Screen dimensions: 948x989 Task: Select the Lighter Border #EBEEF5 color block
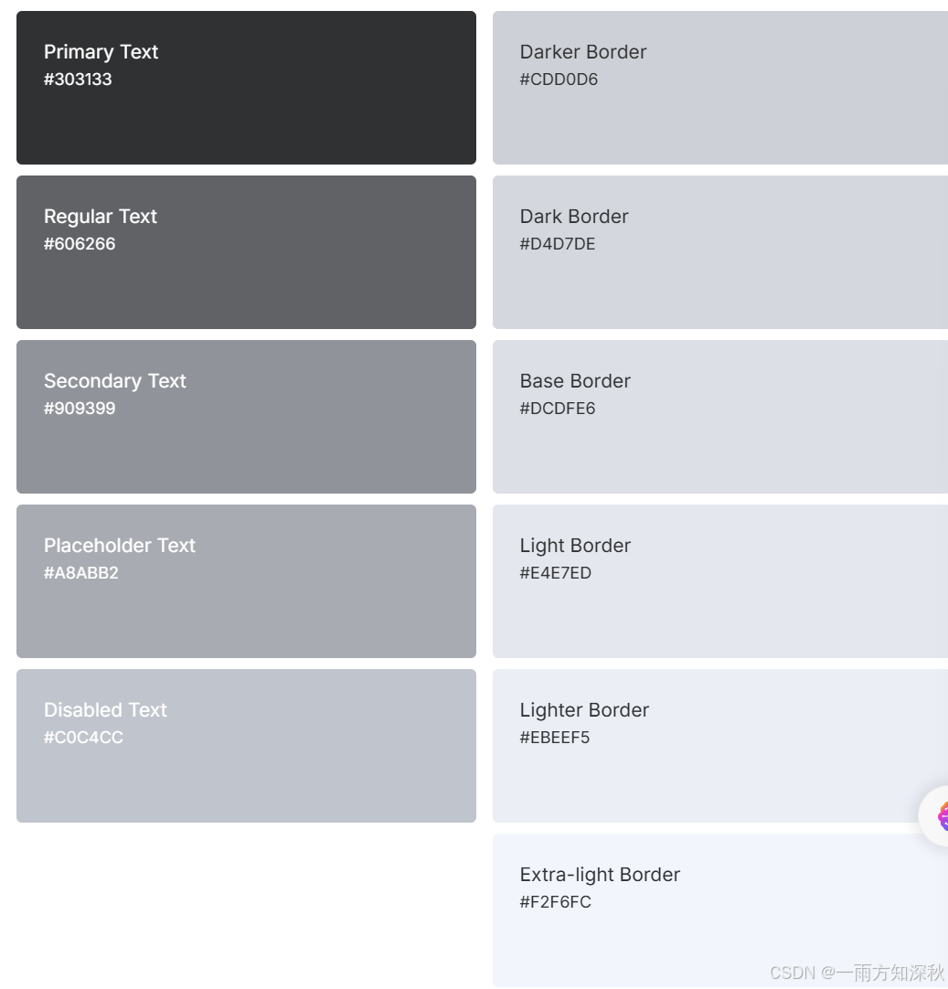(720, 746)
